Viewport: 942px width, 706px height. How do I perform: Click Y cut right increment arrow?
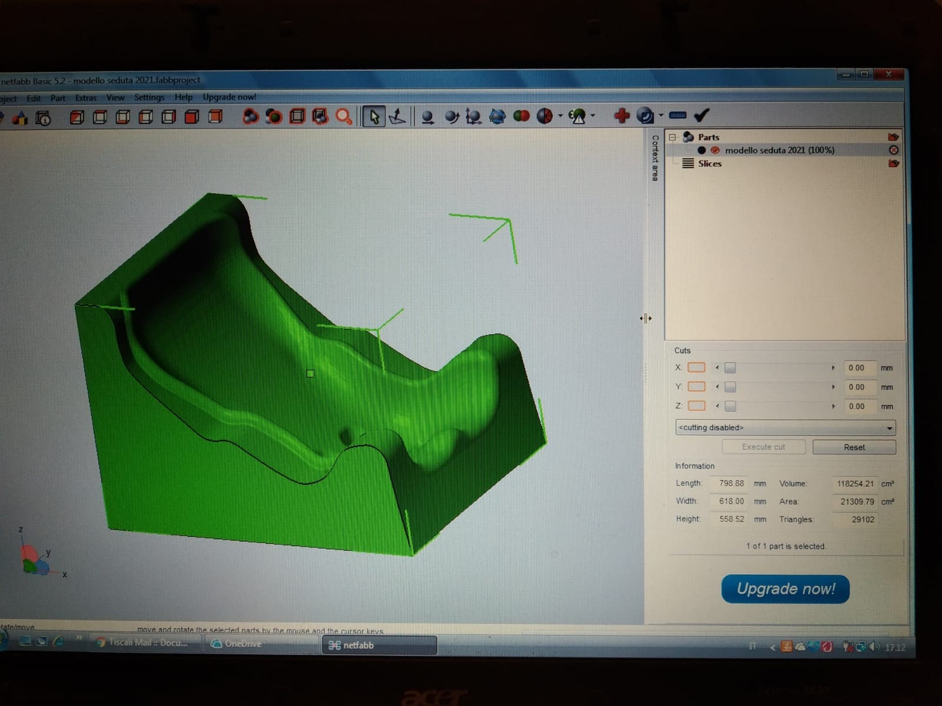point(833,387)
